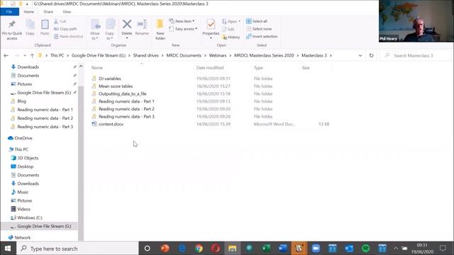Go up one folder level arrow
Viewport: 454px width, 255px height.
pos(32,55)
